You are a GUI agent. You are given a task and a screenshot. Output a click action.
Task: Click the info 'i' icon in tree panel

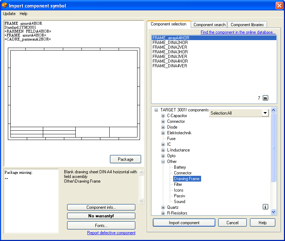click(265, 207)
